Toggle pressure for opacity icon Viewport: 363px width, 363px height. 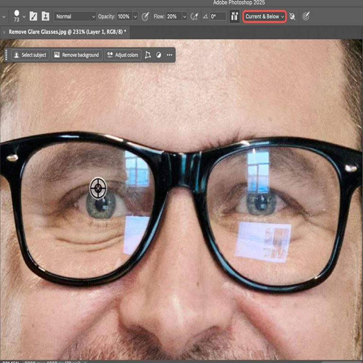[145, 17]
